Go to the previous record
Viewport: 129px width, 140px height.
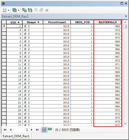click(x=11, y=130)
